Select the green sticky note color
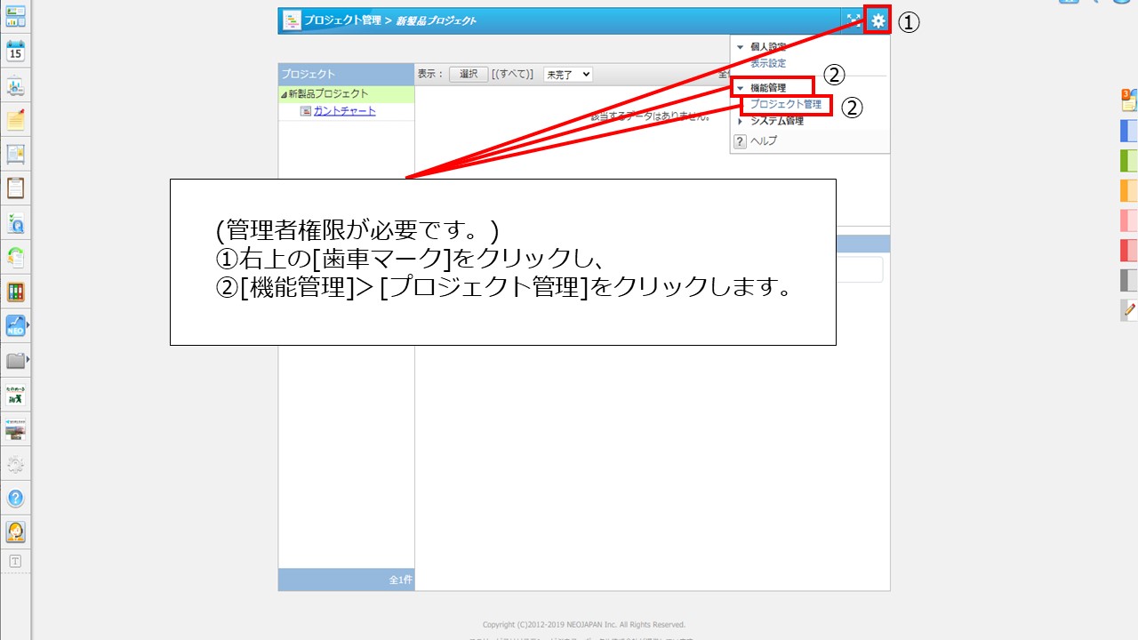 (1129, 161)
